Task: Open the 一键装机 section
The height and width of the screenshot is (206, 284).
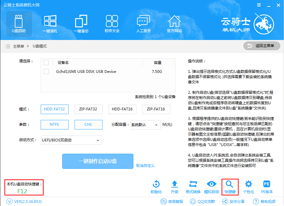Action: (x=50, y=23)
